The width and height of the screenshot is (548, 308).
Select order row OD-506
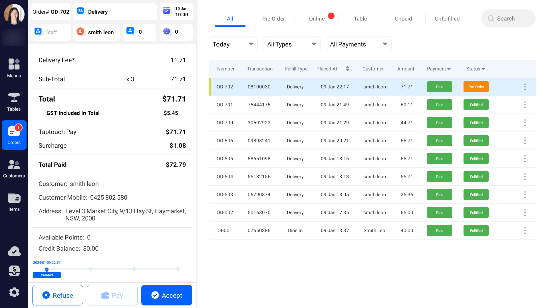click(x=372, y=141)
